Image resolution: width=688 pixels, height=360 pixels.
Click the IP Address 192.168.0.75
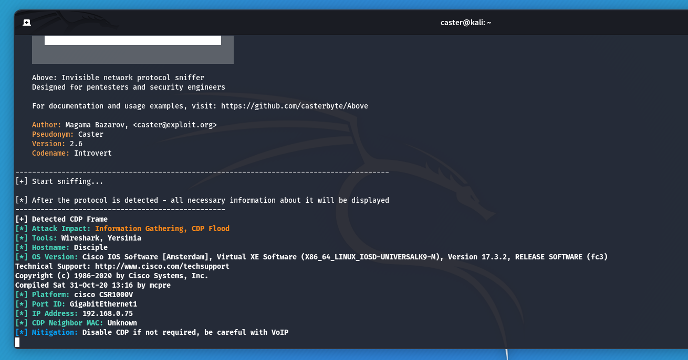click(108, 313)
